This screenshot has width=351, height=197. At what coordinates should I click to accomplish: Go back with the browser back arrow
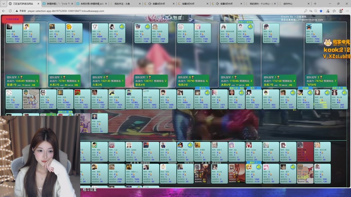point(4,11)
